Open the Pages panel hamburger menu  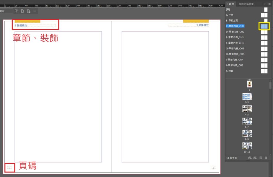[x=269, y=4]
